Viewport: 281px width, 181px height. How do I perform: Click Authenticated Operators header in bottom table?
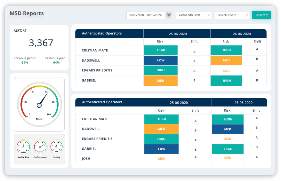(x=102, y=102)
